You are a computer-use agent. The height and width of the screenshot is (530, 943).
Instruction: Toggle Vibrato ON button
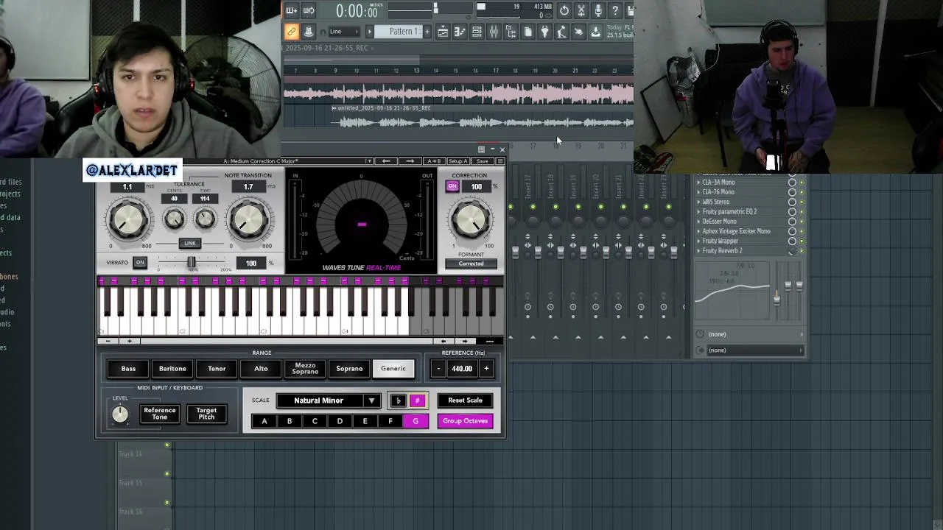140,263
